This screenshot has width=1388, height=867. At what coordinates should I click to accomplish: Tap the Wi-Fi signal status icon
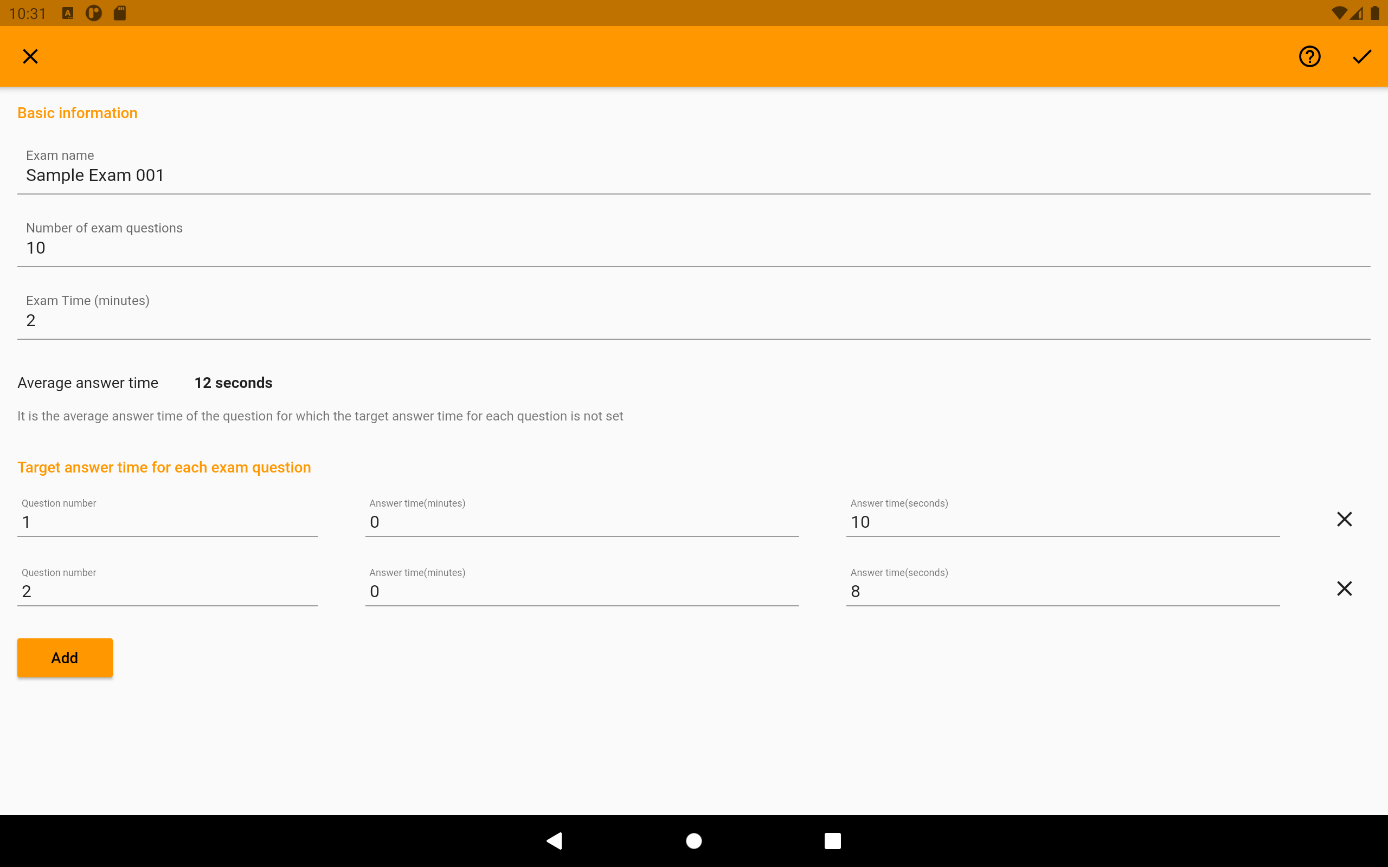(1339, 12)
